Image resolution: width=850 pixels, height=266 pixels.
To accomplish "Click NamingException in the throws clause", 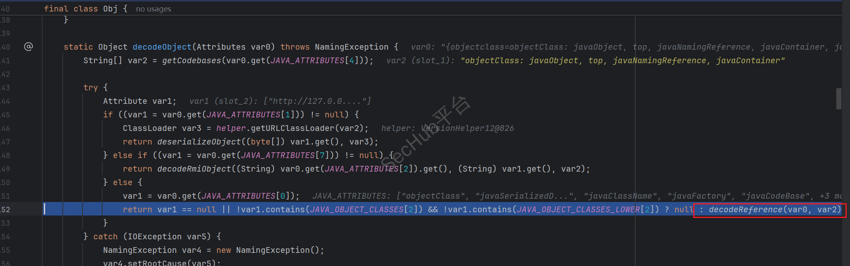I will tap(351, 47).
